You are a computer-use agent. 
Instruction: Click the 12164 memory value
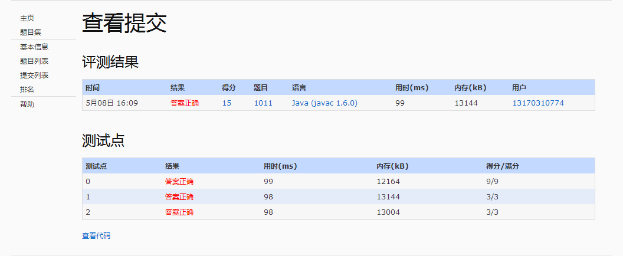[388, 181]
